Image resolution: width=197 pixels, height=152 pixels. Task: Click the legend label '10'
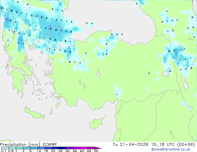[x=39, y=151]
